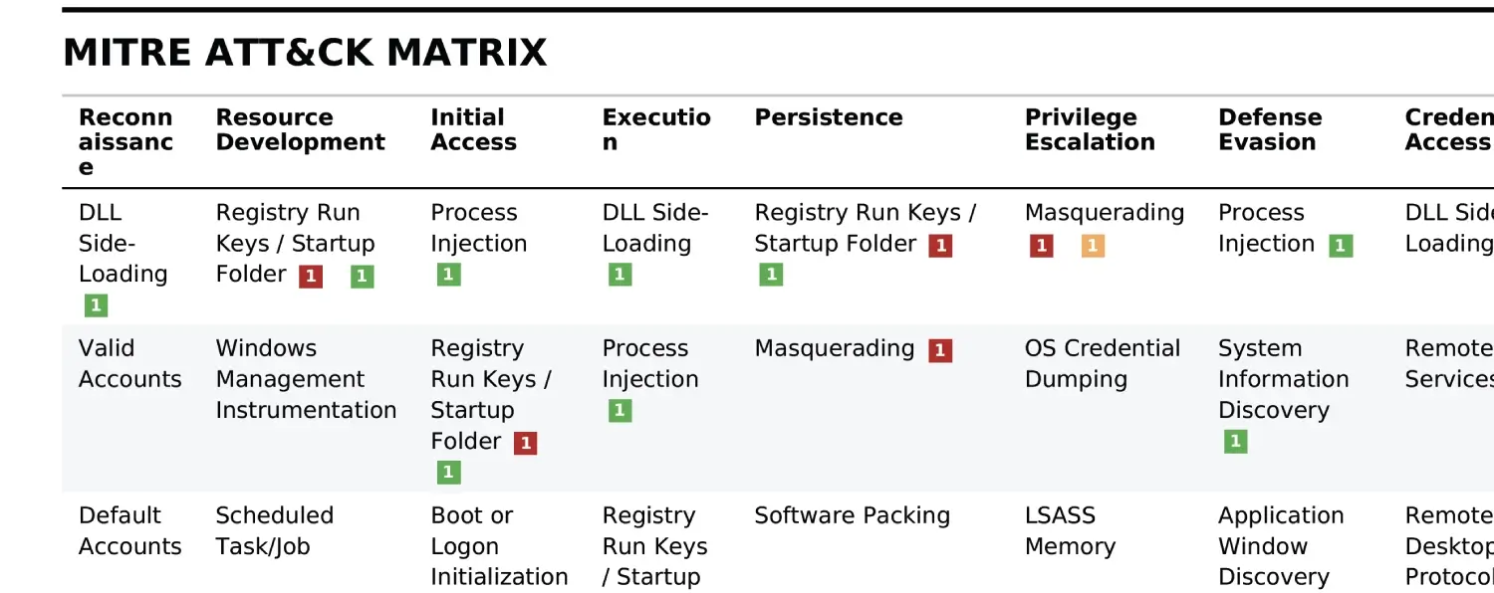Image resolution: width=1494 pixels, height=593 pixels.
Task: Click the orange badge beside Privilege Escalation Masquerading
Action: (x=1093, y=245)
